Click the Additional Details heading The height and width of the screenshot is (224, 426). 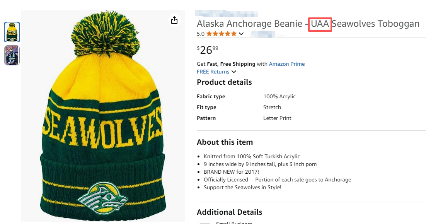229,212
